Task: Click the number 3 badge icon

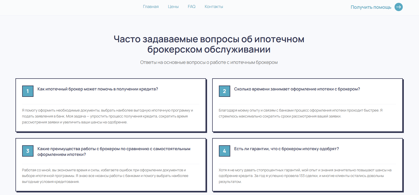Action: pos(28,151)
